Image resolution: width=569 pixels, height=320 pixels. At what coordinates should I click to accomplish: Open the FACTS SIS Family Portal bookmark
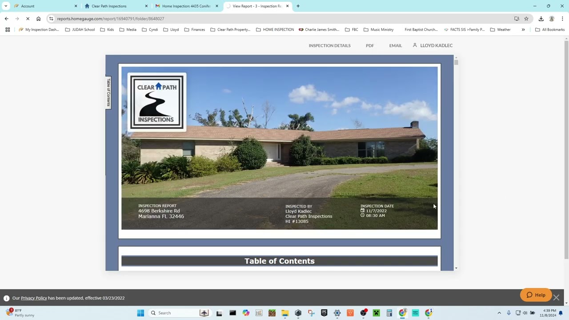[x=465, y=30]
